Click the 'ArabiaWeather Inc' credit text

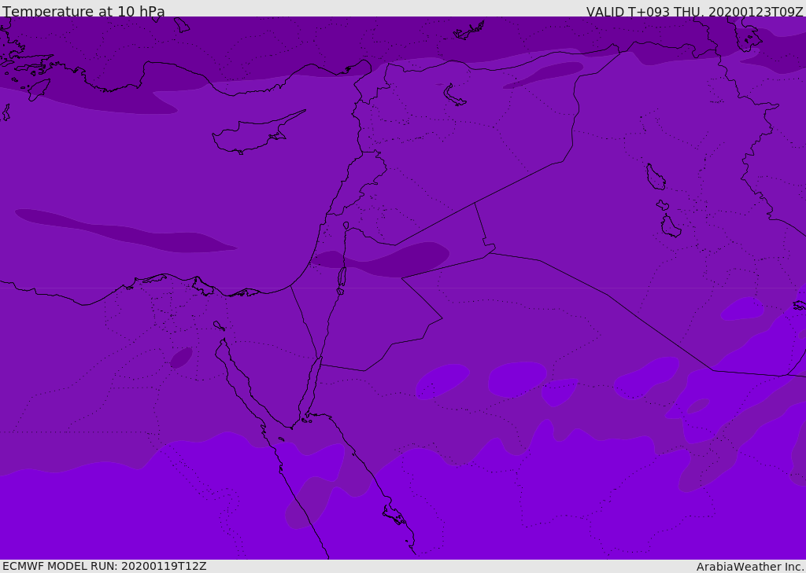750,567
